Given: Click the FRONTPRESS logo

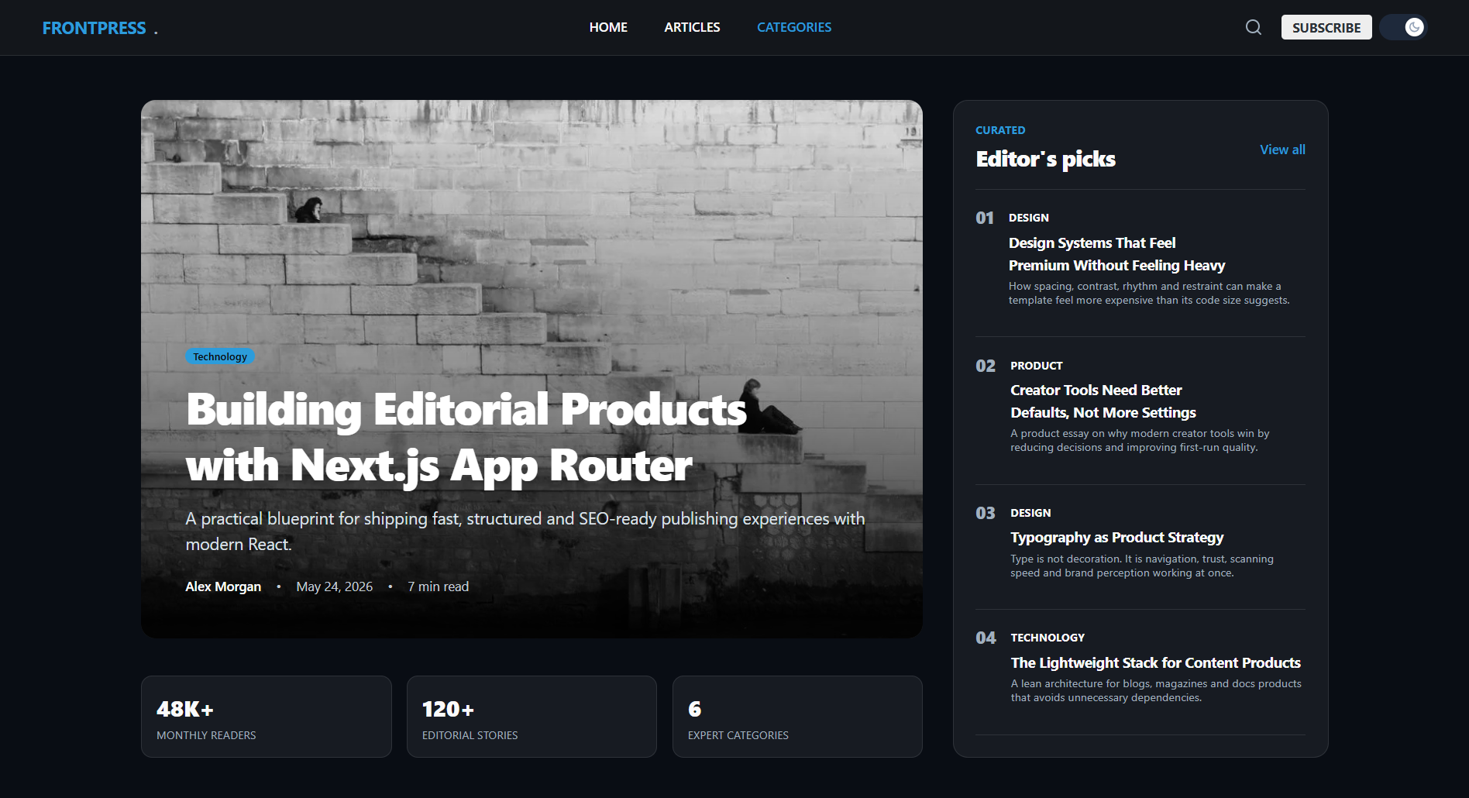Looking at the screenshot, I should pos(100,28).
